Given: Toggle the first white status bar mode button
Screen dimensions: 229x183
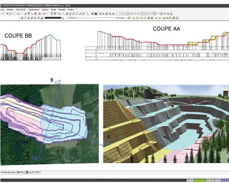Looking at the screenshot, I should [x=190, y=180].
